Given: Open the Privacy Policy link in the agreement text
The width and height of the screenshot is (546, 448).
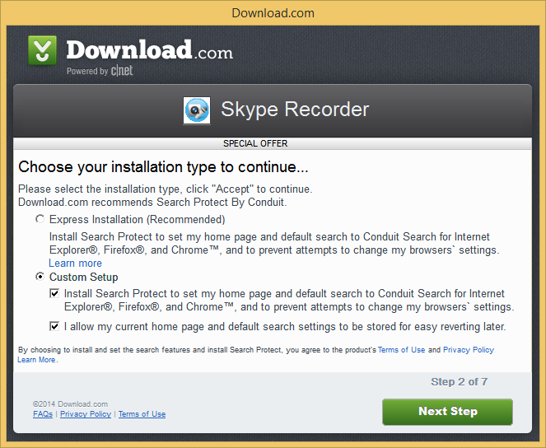Looking at the screenshot, I should 469,350.
